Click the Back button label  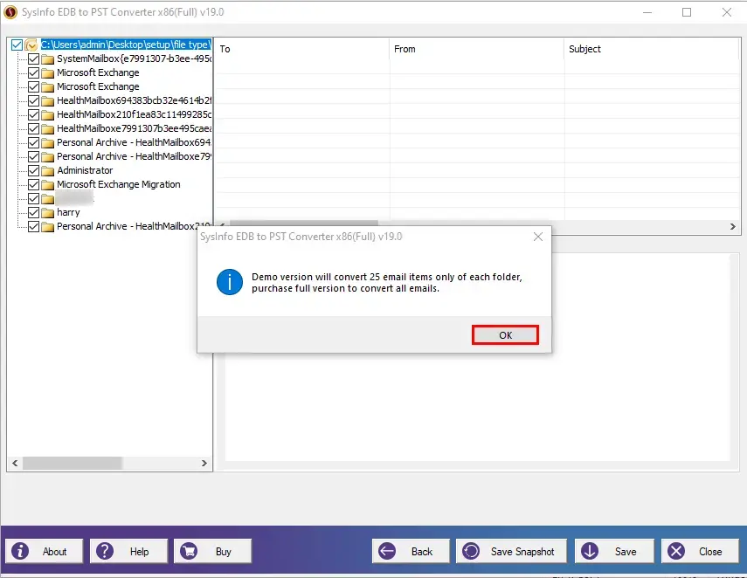point(422,551)
